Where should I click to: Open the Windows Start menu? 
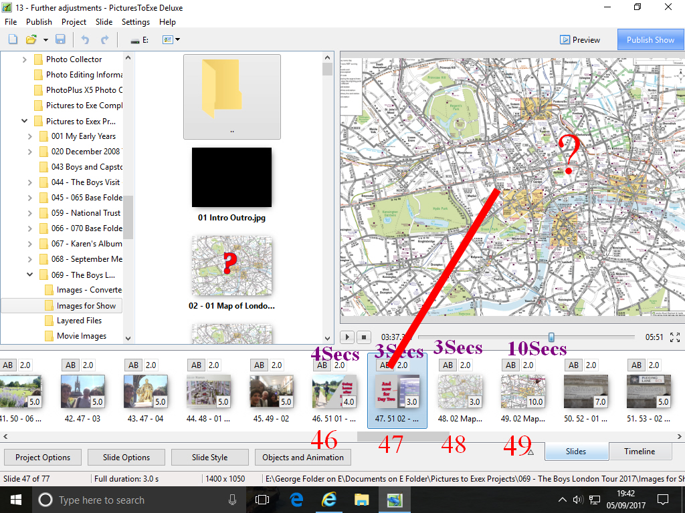tap(16, 500)
